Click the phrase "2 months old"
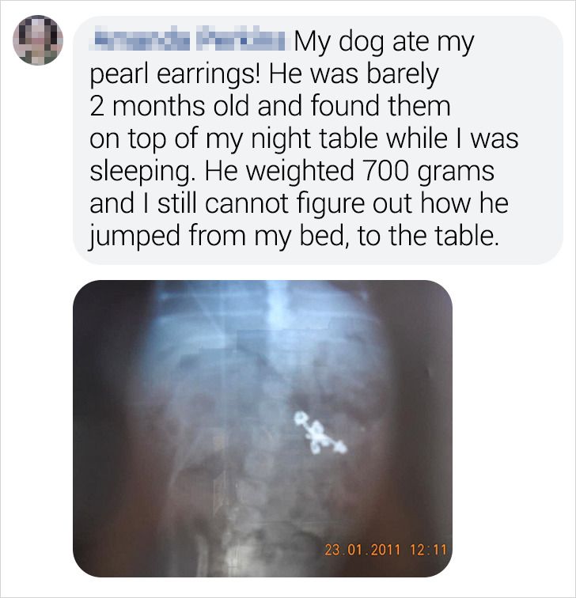This screenshot has height=598, width=576. pos(169,106)
